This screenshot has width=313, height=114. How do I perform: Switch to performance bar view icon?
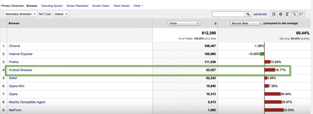(287, 14)
